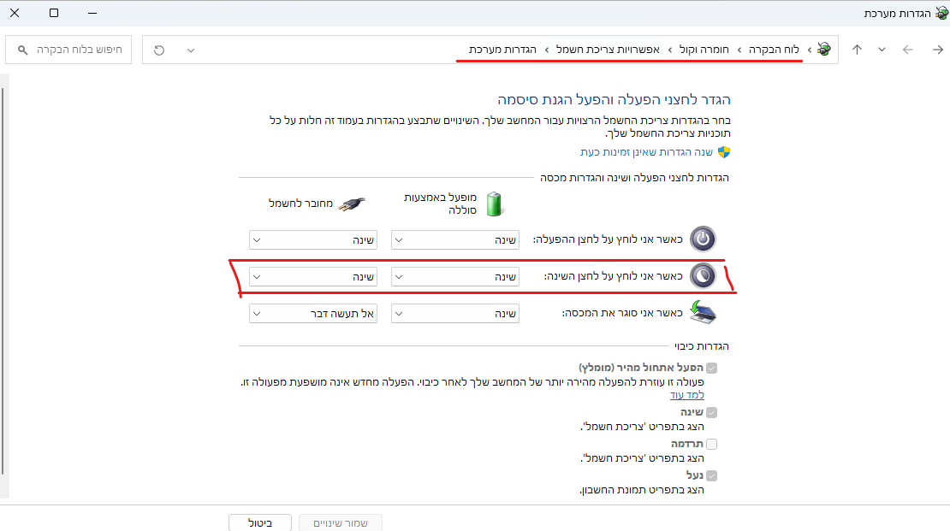Image resolution: width=950 pixels, height=531 pixels.
Task: Open sleep button on-battery dropdown
Action: [455, 277]
